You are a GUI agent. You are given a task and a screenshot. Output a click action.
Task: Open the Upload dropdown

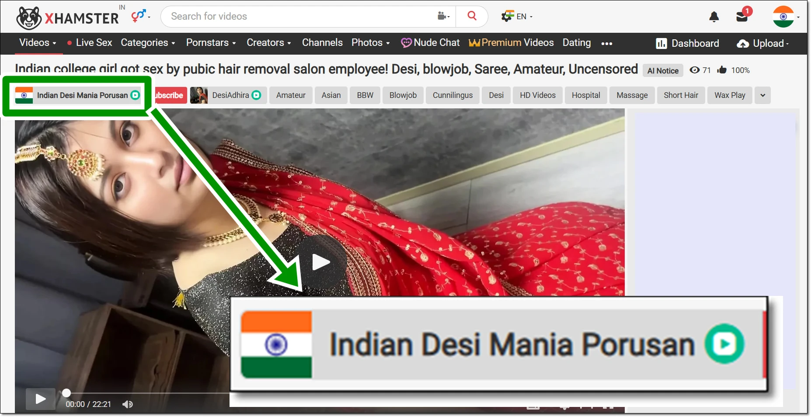tap(763, 43)
